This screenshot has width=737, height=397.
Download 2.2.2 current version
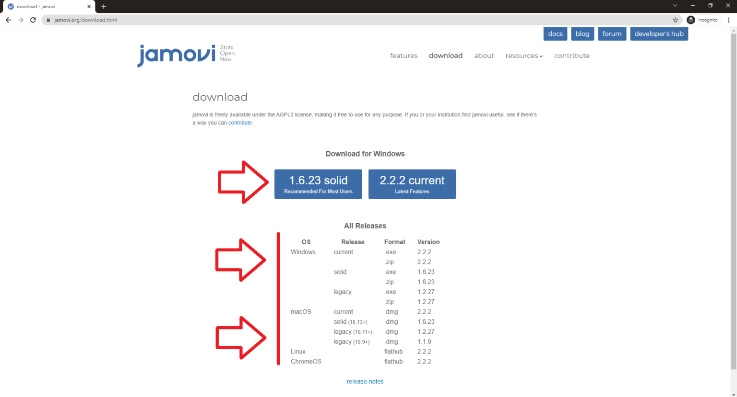412,184
